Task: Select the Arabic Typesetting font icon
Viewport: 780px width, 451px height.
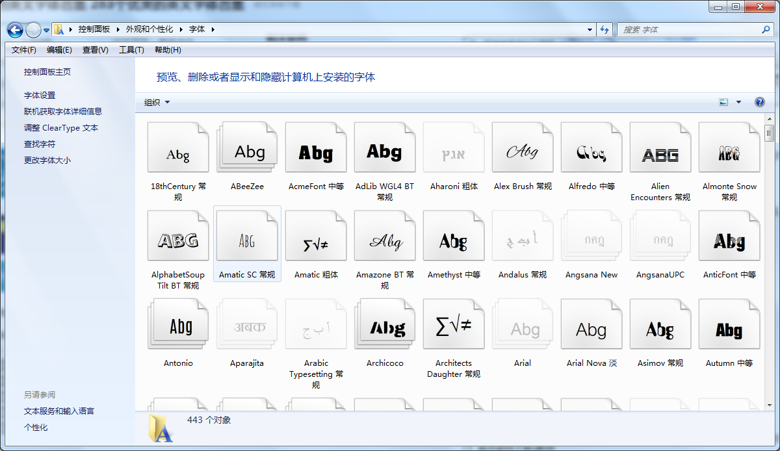Action: (316, 324)
